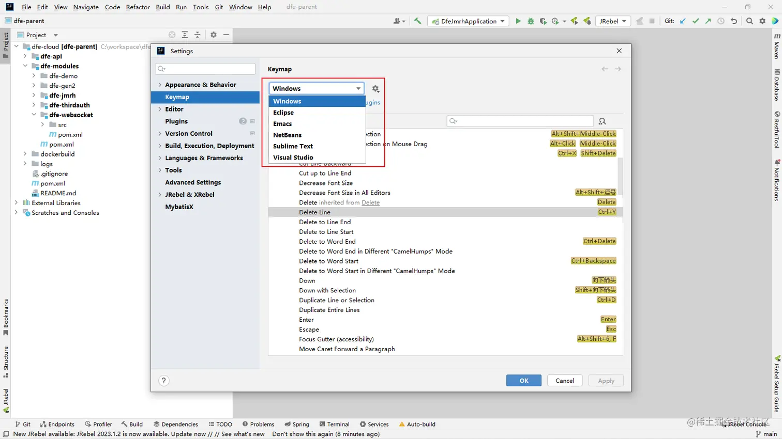Push commits with Git green arrow
This screenshot has height=439, width=782.
pyautogui.click(x=708, y=21)
